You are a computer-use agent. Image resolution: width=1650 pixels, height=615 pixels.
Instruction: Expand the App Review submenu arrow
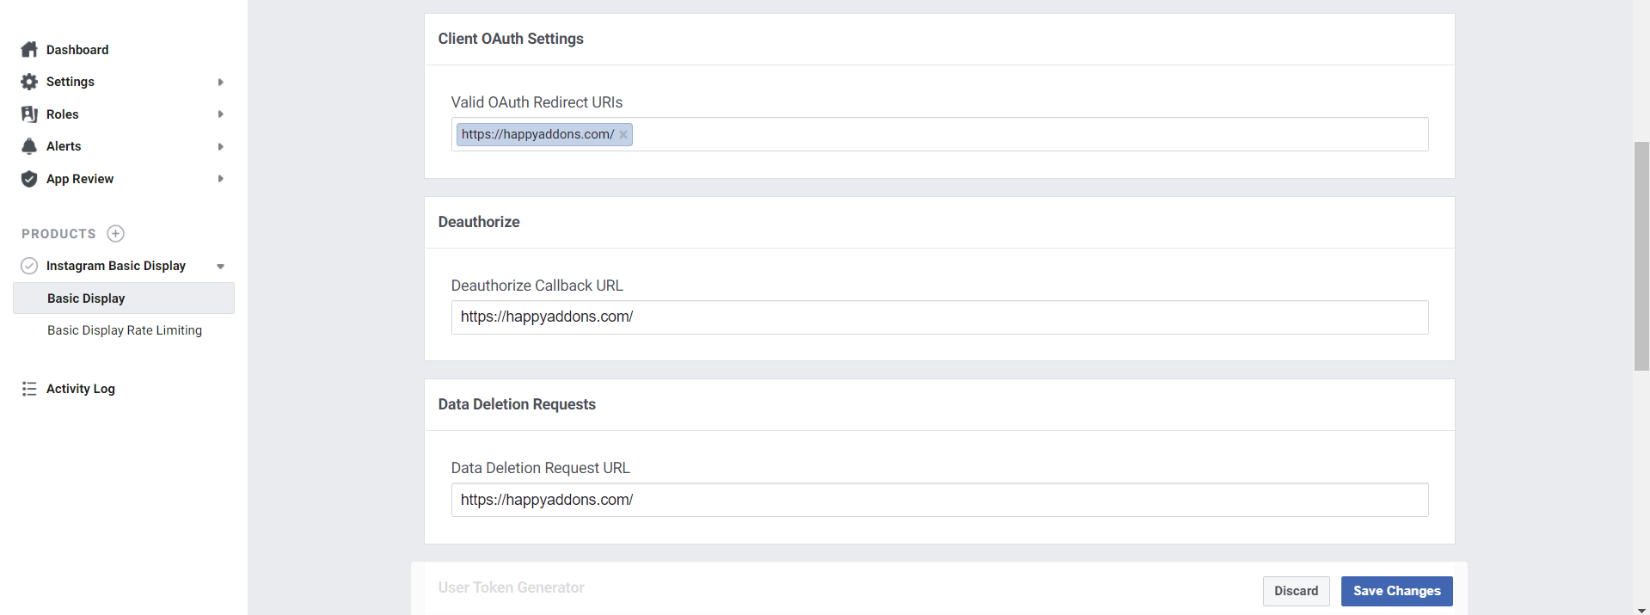pyautogui.click(x=221, y=179)
